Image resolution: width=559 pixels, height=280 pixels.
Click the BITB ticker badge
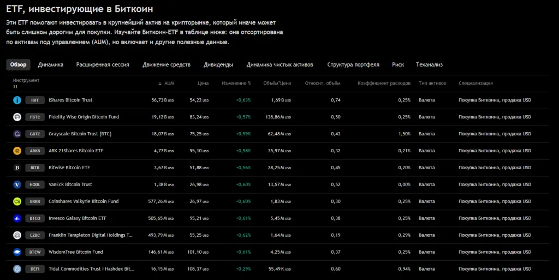pyautogui.click(x=35, y=168)
